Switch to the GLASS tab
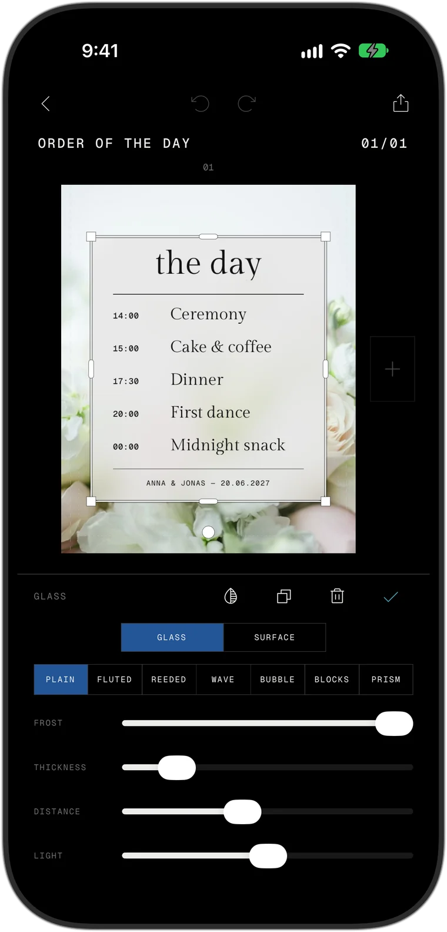 172,637
